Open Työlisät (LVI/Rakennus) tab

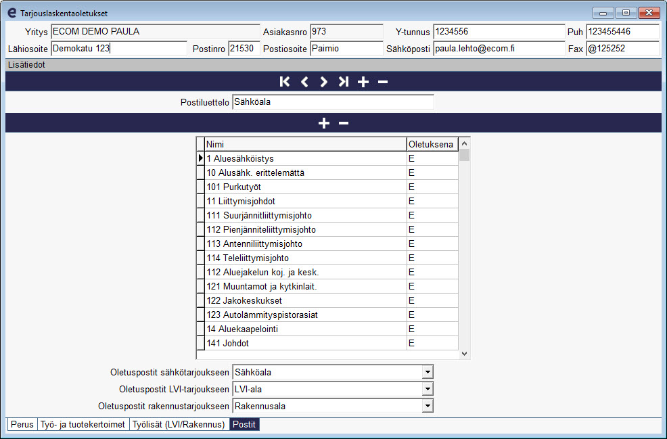click(x=179, y=424)
